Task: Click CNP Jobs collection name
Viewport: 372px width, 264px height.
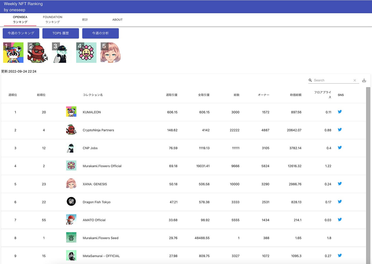Action: point(90,148)
